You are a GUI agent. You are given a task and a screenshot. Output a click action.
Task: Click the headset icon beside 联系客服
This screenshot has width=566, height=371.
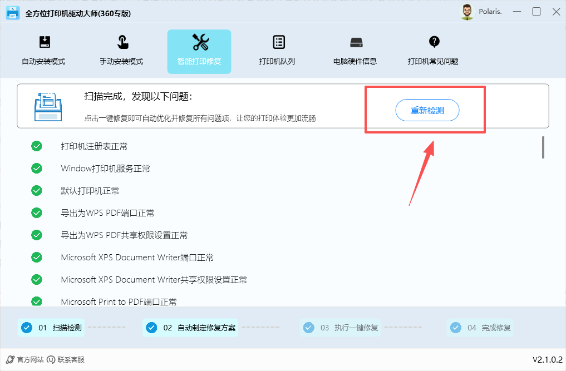[x=51, y=360]
